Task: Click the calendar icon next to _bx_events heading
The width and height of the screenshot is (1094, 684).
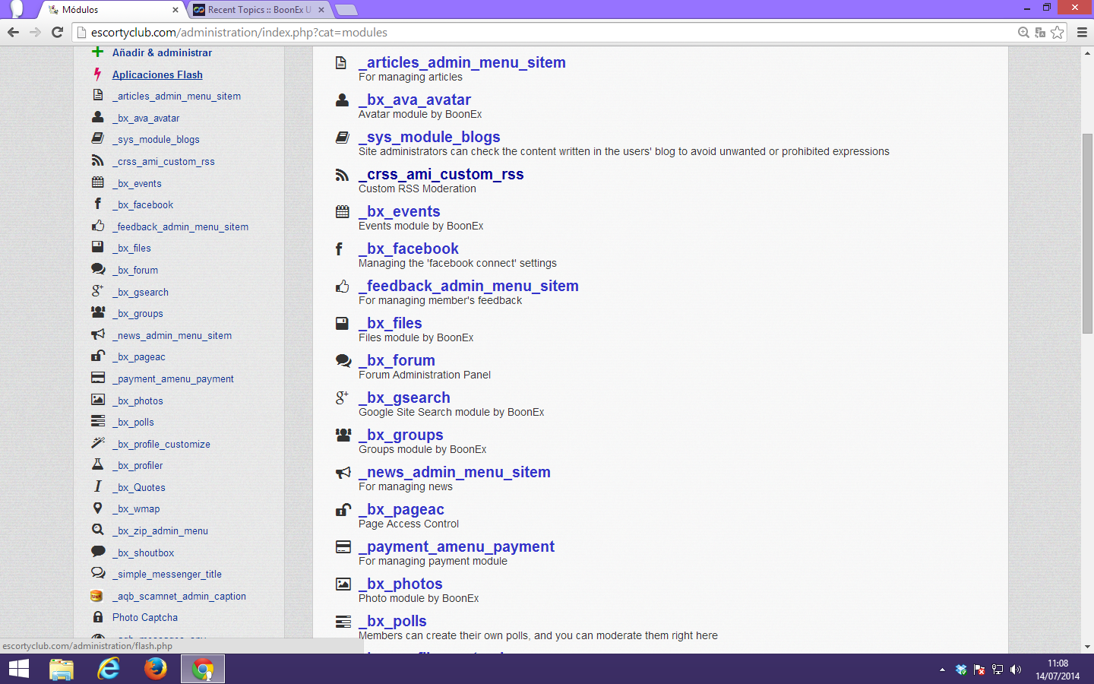Action: (x=343, y=212)
